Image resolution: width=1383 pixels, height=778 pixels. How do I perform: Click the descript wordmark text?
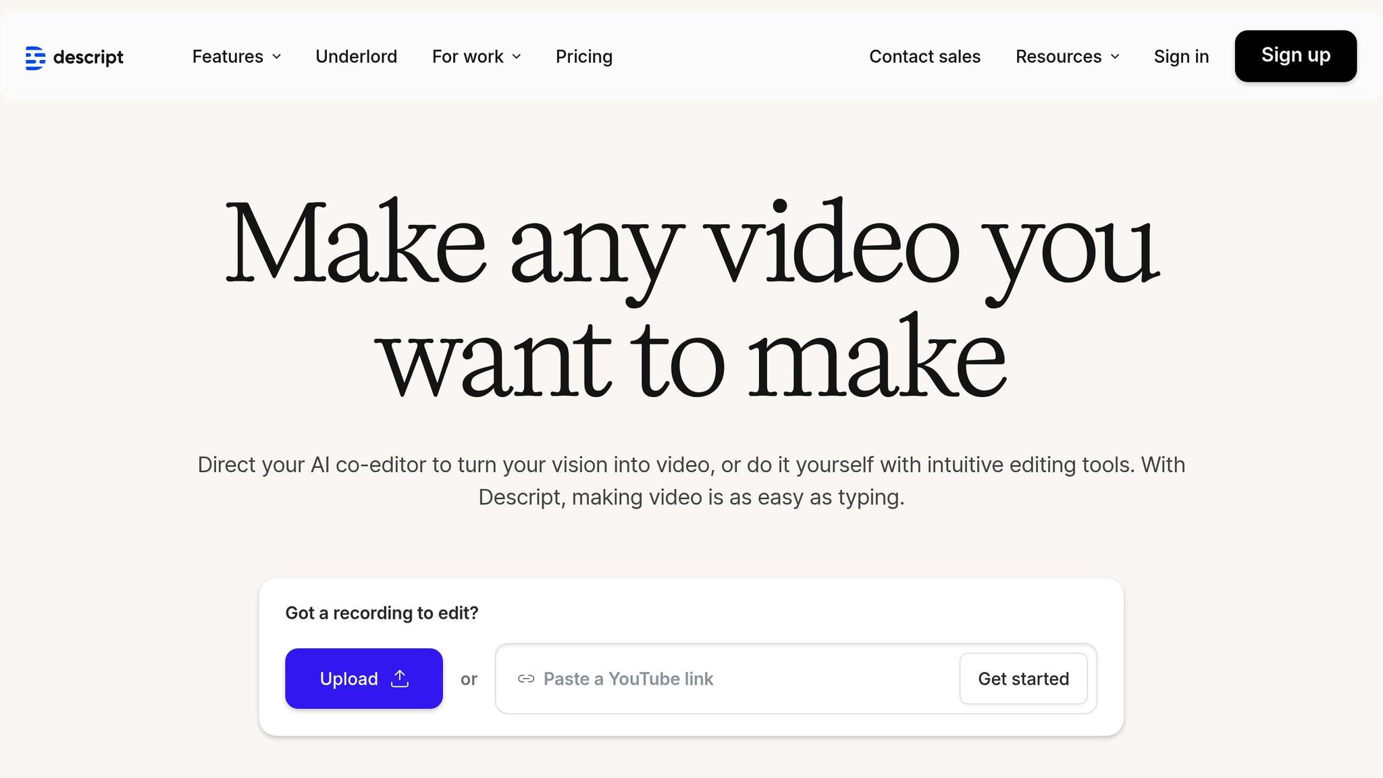(x=88, y=57)
